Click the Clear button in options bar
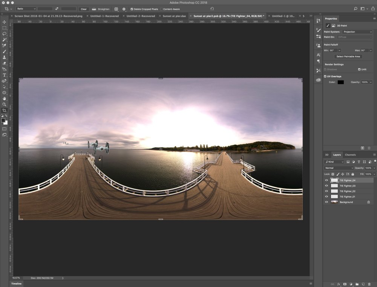377x287 pixels. coord(84,9)
